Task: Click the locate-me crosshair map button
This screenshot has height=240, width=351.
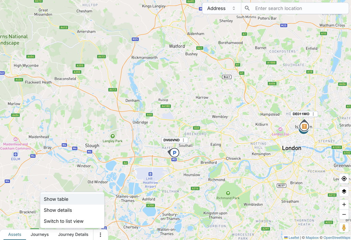Action: [x=344, y=179]
